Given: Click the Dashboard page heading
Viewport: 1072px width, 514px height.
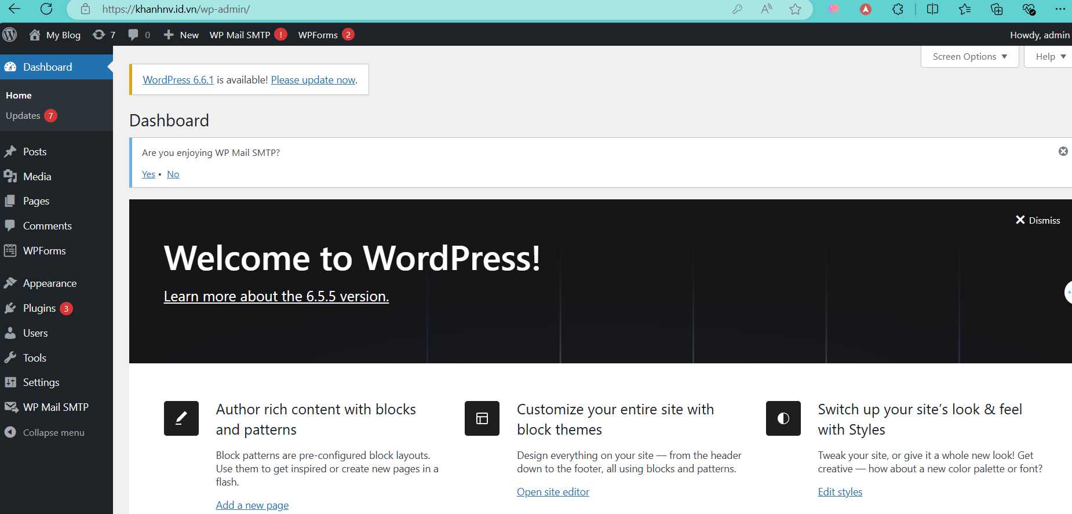Looking at the screenshot, I should [169, 121].
